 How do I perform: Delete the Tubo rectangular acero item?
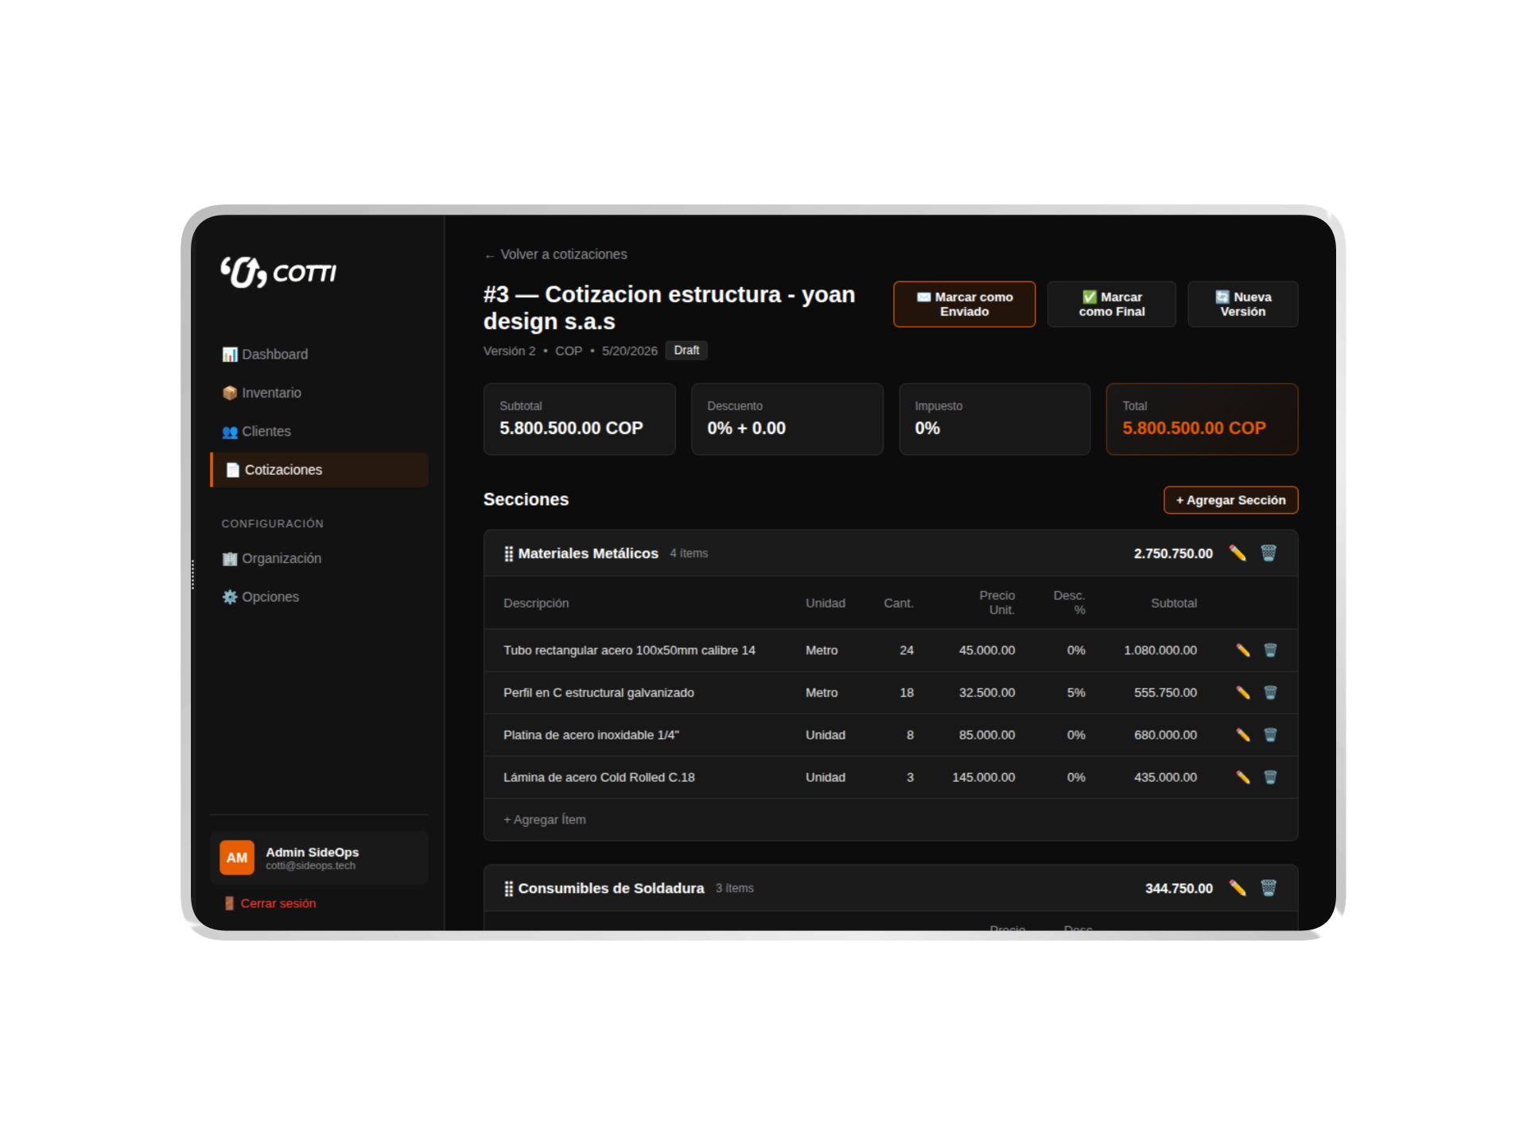1270,650
